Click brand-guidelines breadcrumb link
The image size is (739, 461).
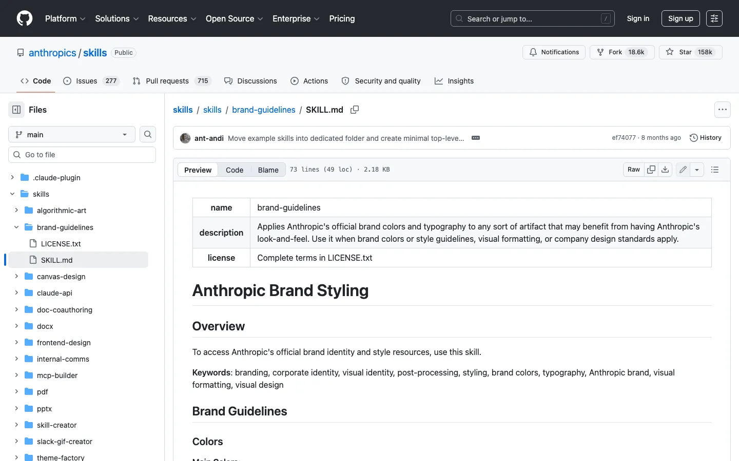click(263, 110)
